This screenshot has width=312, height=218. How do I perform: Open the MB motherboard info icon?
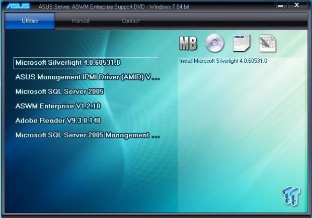[x=188, y=43]
